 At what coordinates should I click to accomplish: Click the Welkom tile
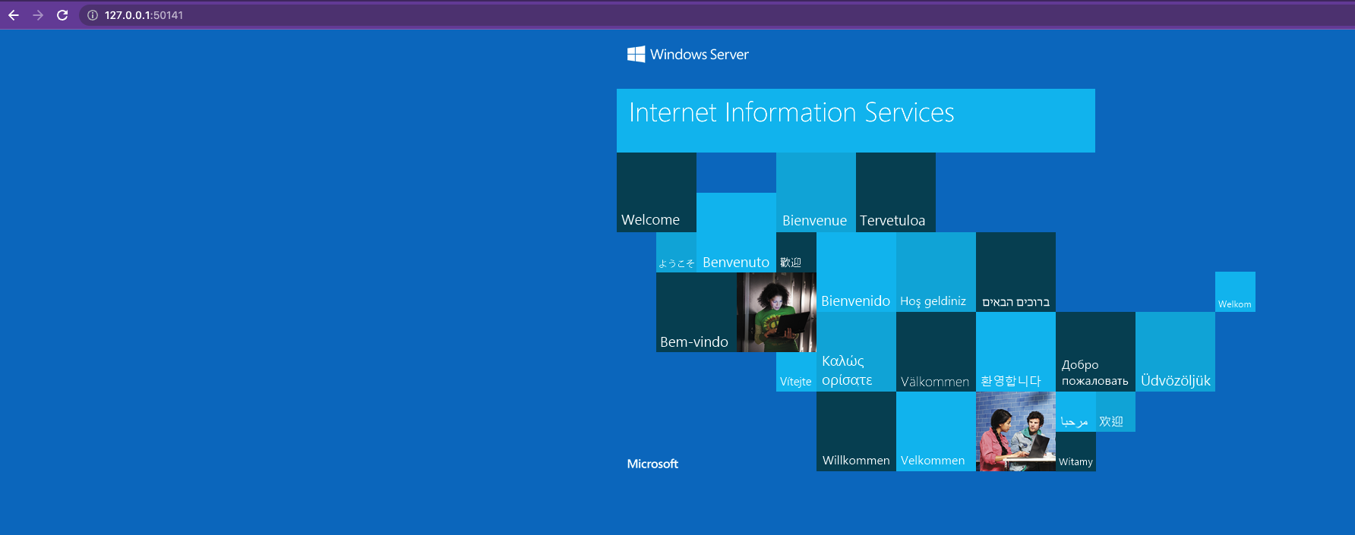tap(1235, 291)
